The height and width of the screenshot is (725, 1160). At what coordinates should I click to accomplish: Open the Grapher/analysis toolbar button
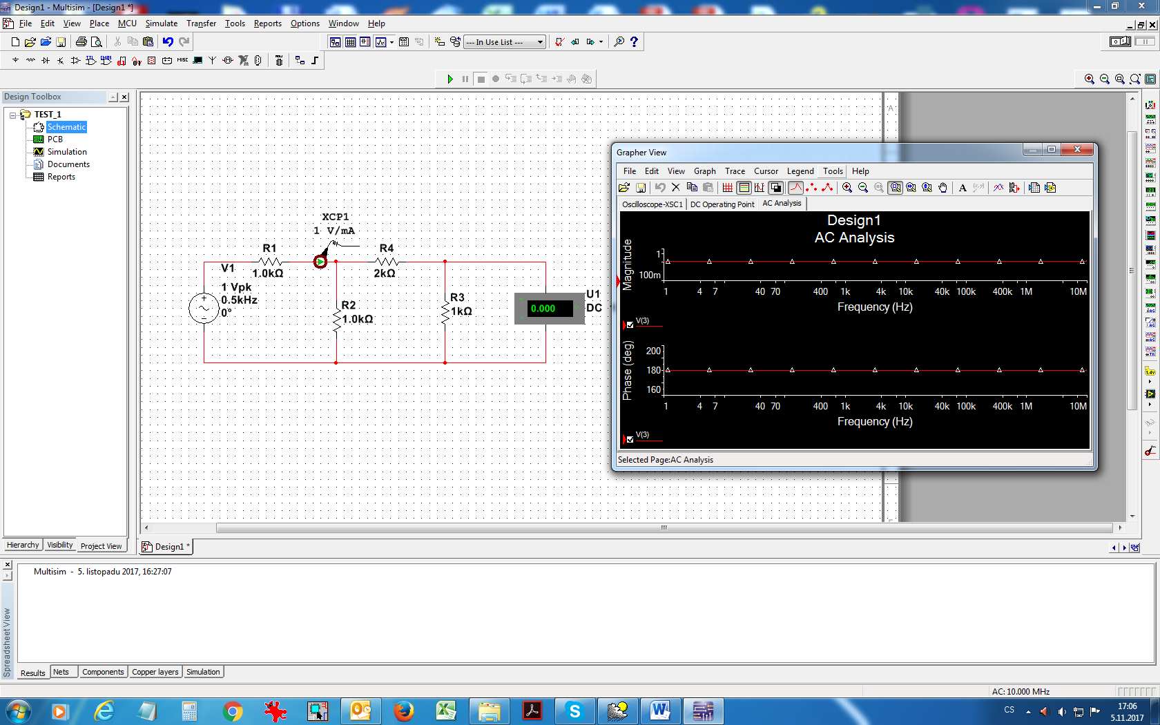[x=381, y=42]
